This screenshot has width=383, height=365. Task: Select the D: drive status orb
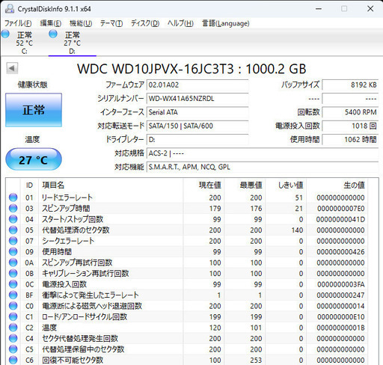tap(53, 34)
